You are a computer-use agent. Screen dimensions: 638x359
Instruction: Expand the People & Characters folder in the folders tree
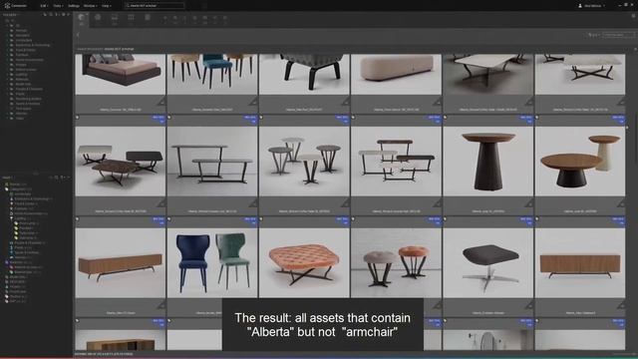(7, 89)
